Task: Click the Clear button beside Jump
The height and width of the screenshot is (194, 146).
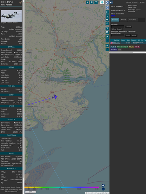Action: pyautogui.click(x=134, y=35)
